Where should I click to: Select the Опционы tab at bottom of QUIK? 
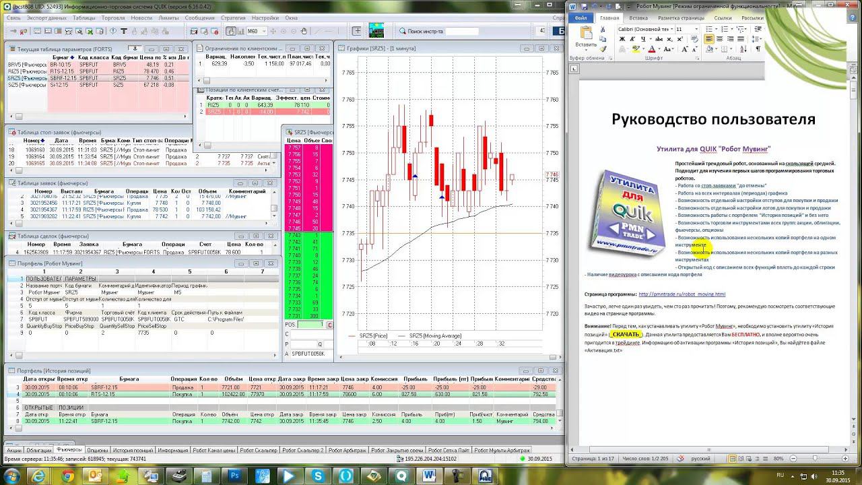97,450
